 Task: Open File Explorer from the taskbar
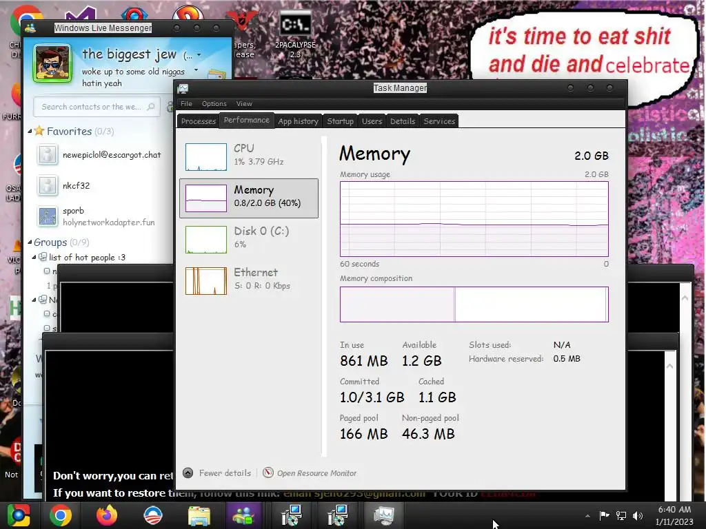coord(199,515)
